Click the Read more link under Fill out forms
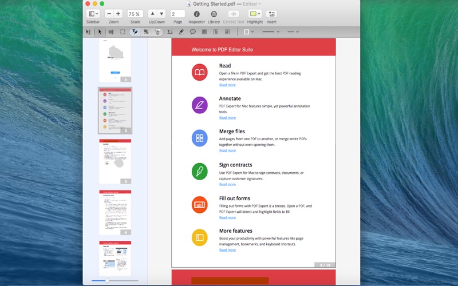 (x=227, y=217)
